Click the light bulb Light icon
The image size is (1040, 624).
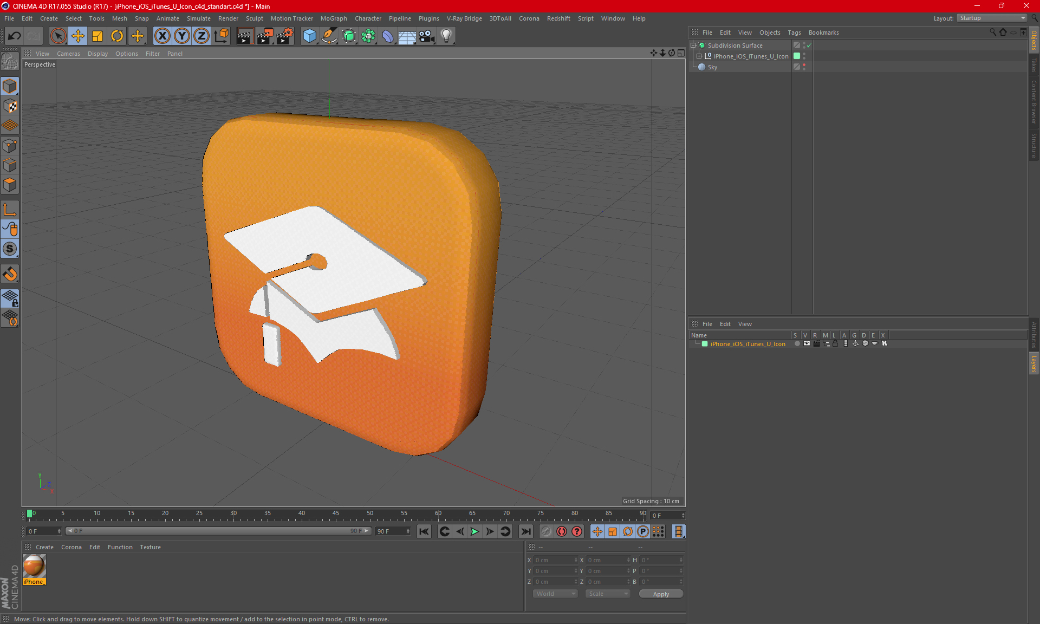[446, 36]
